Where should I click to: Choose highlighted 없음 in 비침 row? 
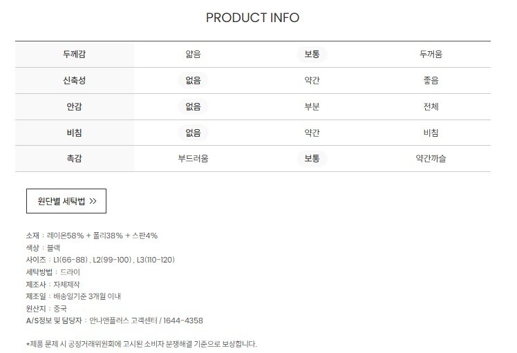pyautogui.click(x=194, y=133)
